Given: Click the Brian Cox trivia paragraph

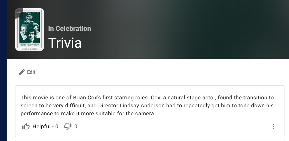Looking at the screenshot, I should click(x=147, y=105).
